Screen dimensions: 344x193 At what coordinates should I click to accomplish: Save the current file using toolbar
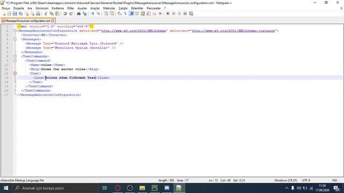[15, 13]
